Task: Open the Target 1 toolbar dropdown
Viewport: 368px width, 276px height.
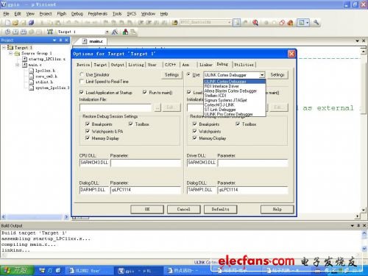Action: [x=107, y=32]
